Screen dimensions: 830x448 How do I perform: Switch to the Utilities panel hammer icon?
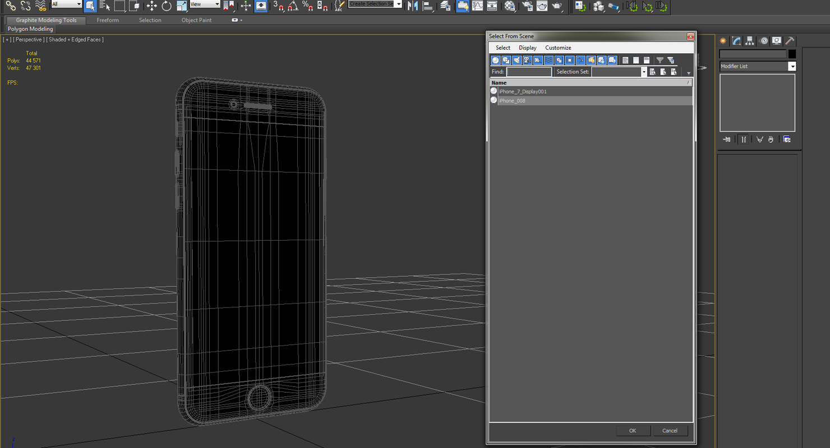790,41
